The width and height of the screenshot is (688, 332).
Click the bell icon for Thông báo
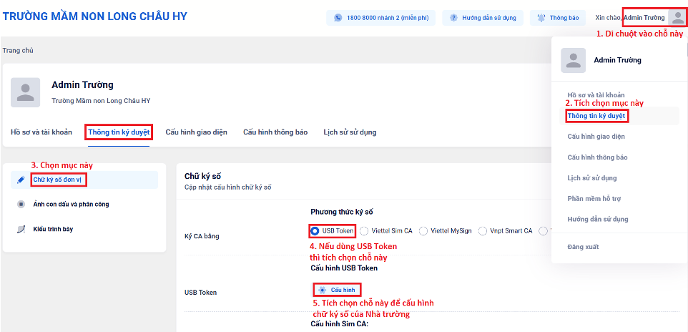pos(541,17)
